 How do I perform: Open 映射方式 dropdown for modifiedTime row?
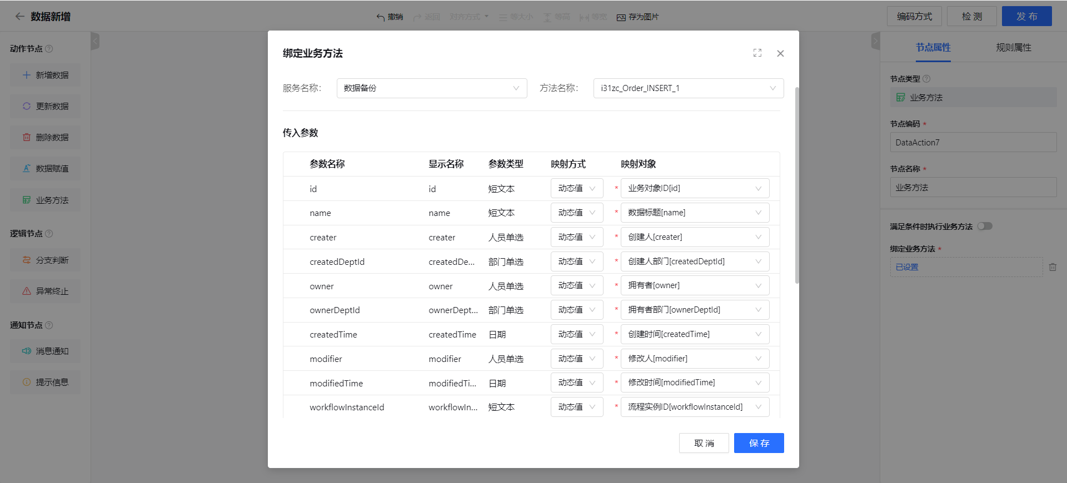pos(577,383)
